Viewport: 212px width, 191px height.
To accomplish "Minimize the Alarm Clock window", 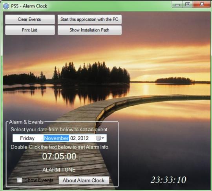I will [x=177, y=5].
